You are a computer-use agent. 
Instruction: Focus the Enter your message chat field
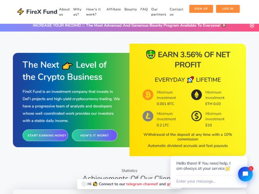204,181
